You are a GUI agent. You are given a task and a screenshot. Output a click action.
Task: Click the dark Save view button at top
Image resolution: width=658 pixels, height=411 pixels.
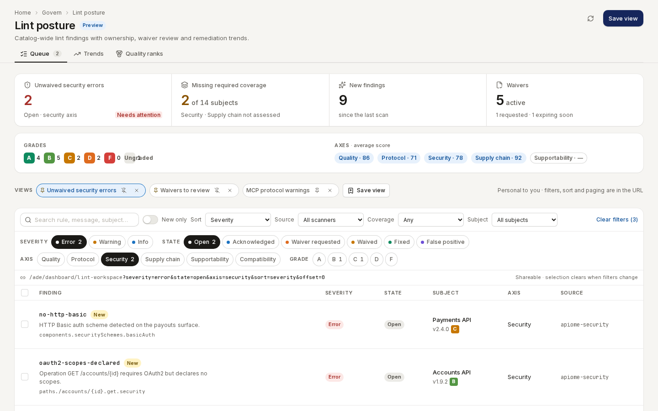pyautogui.click(x=623, y=18)
